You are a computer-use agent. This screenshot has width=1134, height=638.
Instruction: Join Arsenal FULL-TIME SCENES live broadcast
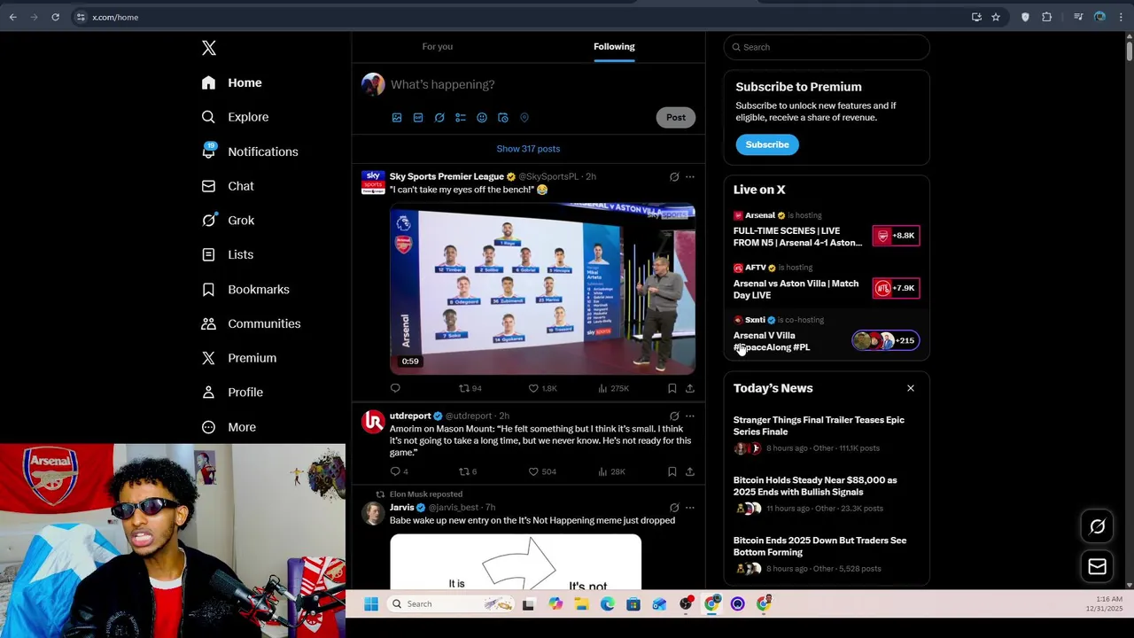coord(827,230)
